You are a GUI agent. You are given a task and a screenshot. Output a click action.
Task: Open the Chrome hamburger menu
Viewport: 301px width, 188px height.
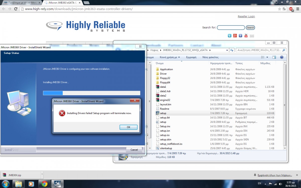pos(297,9)
